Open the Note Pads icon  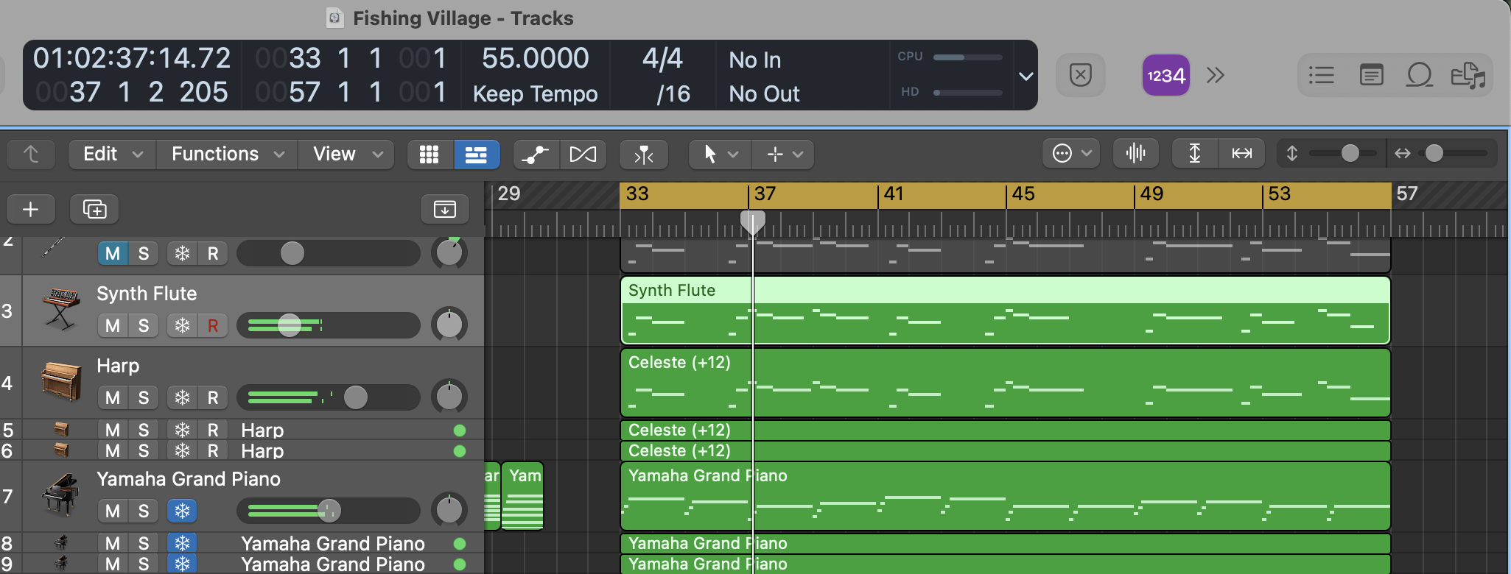coord(1370,75)
